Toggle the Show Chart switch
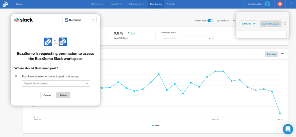 pyautogui.click(x=210, y=21)
